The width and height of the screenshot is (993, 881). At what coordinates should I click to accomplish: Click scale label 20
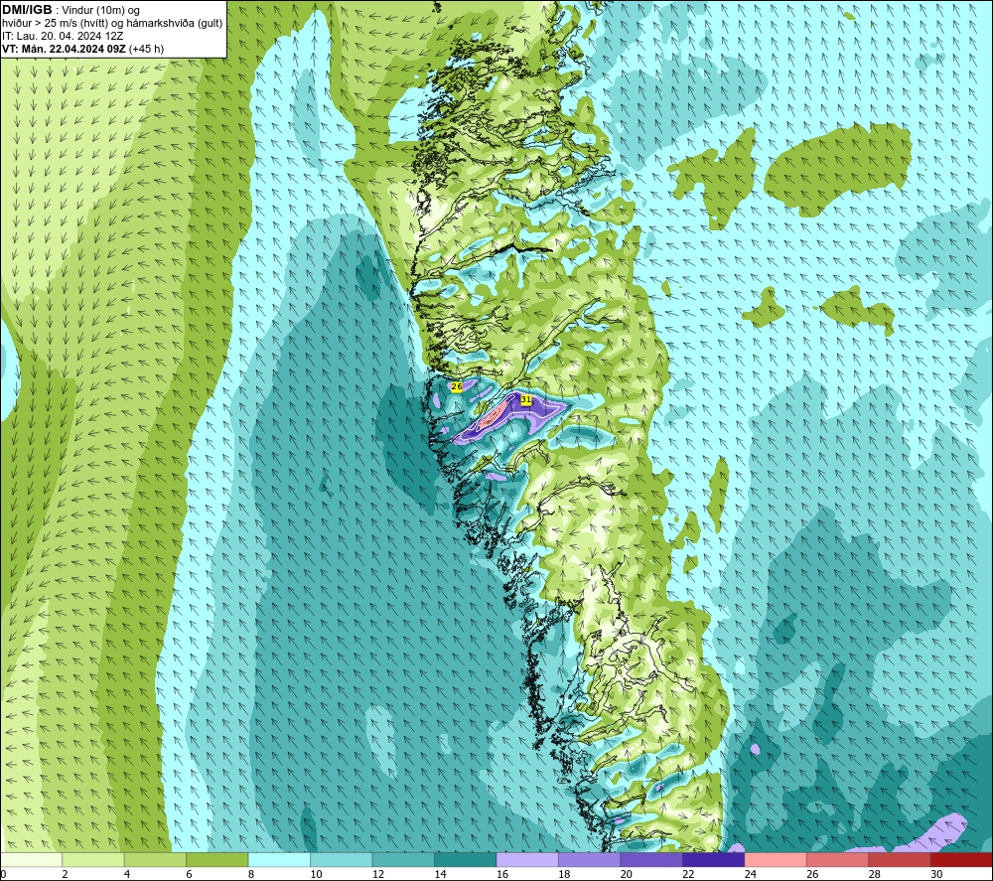tap(627, 874)
